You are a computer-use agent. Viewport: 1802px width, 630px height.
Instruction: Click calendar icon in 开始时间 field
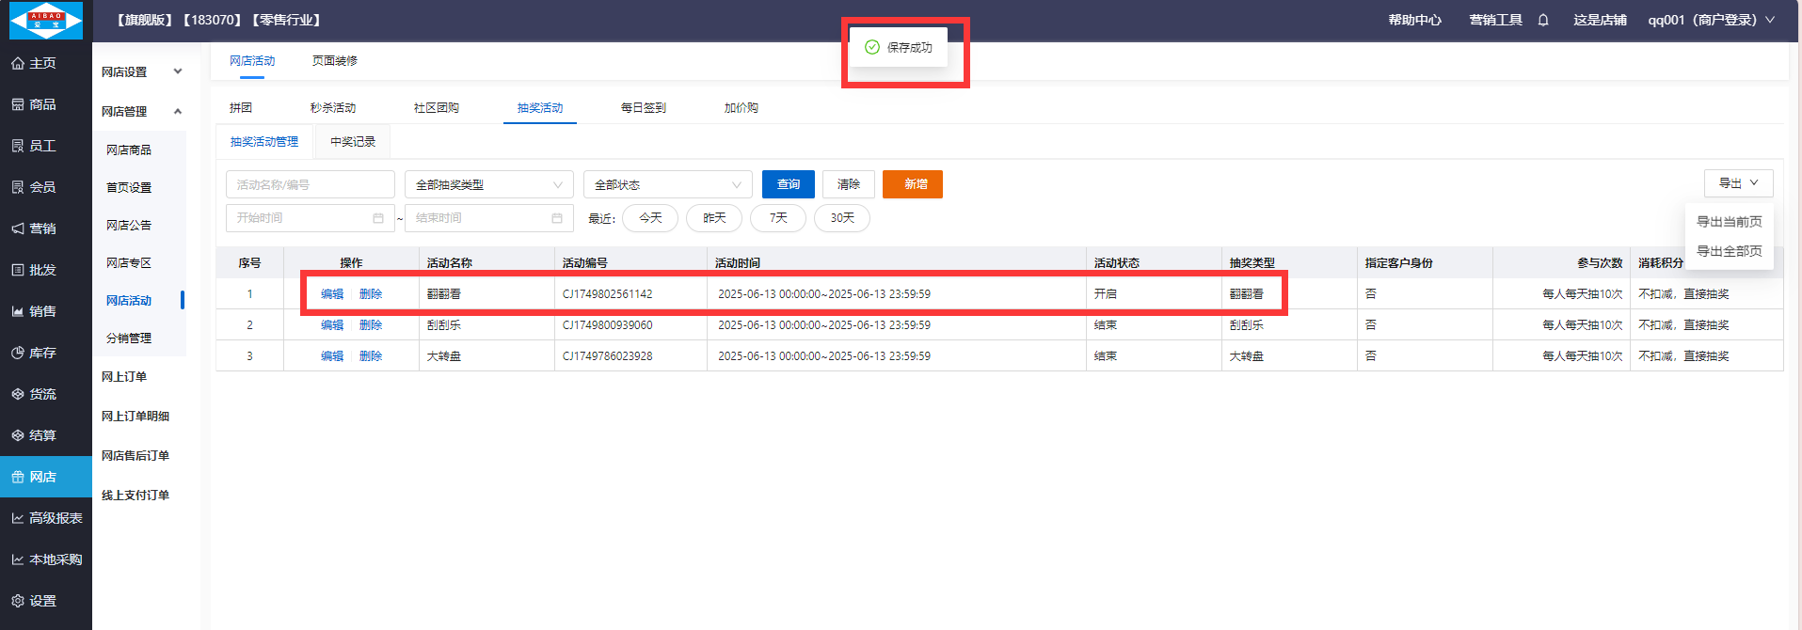(378, 218)
